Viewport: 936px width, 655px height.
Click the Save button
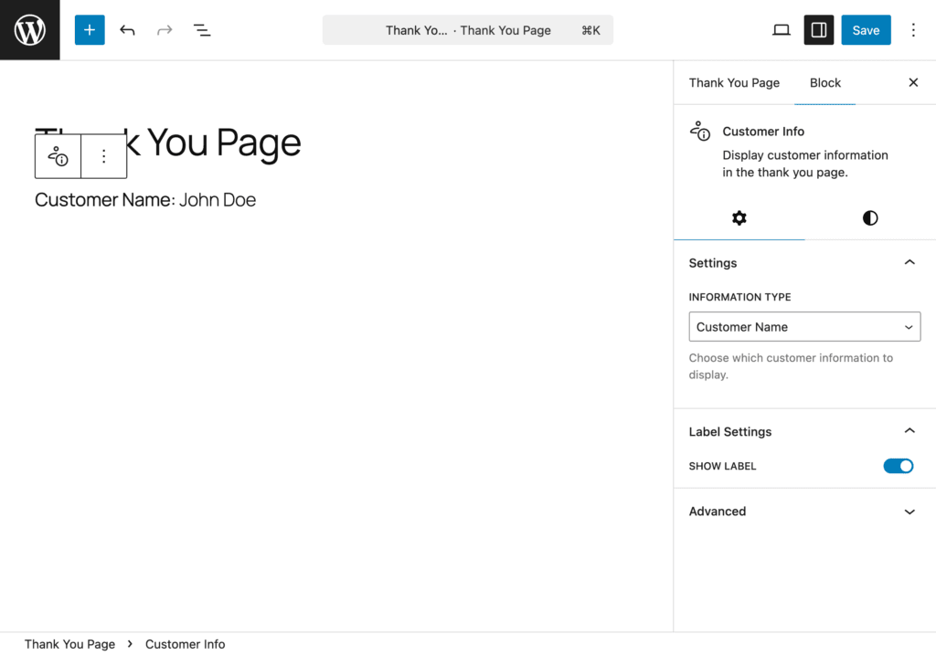tap(866, 30)
